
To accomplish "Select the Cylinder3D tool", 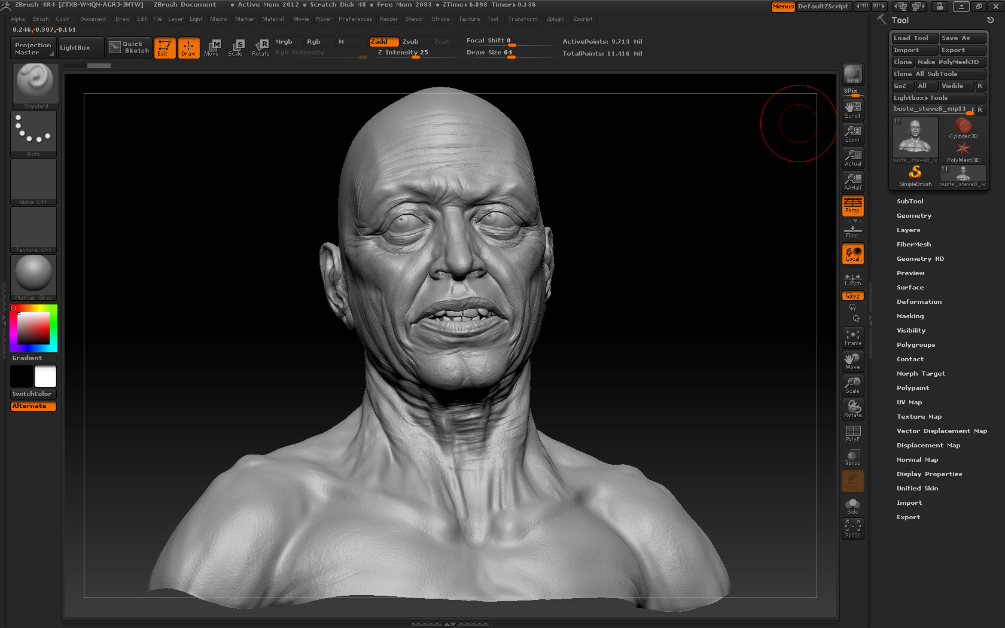I will pos(963,128).
